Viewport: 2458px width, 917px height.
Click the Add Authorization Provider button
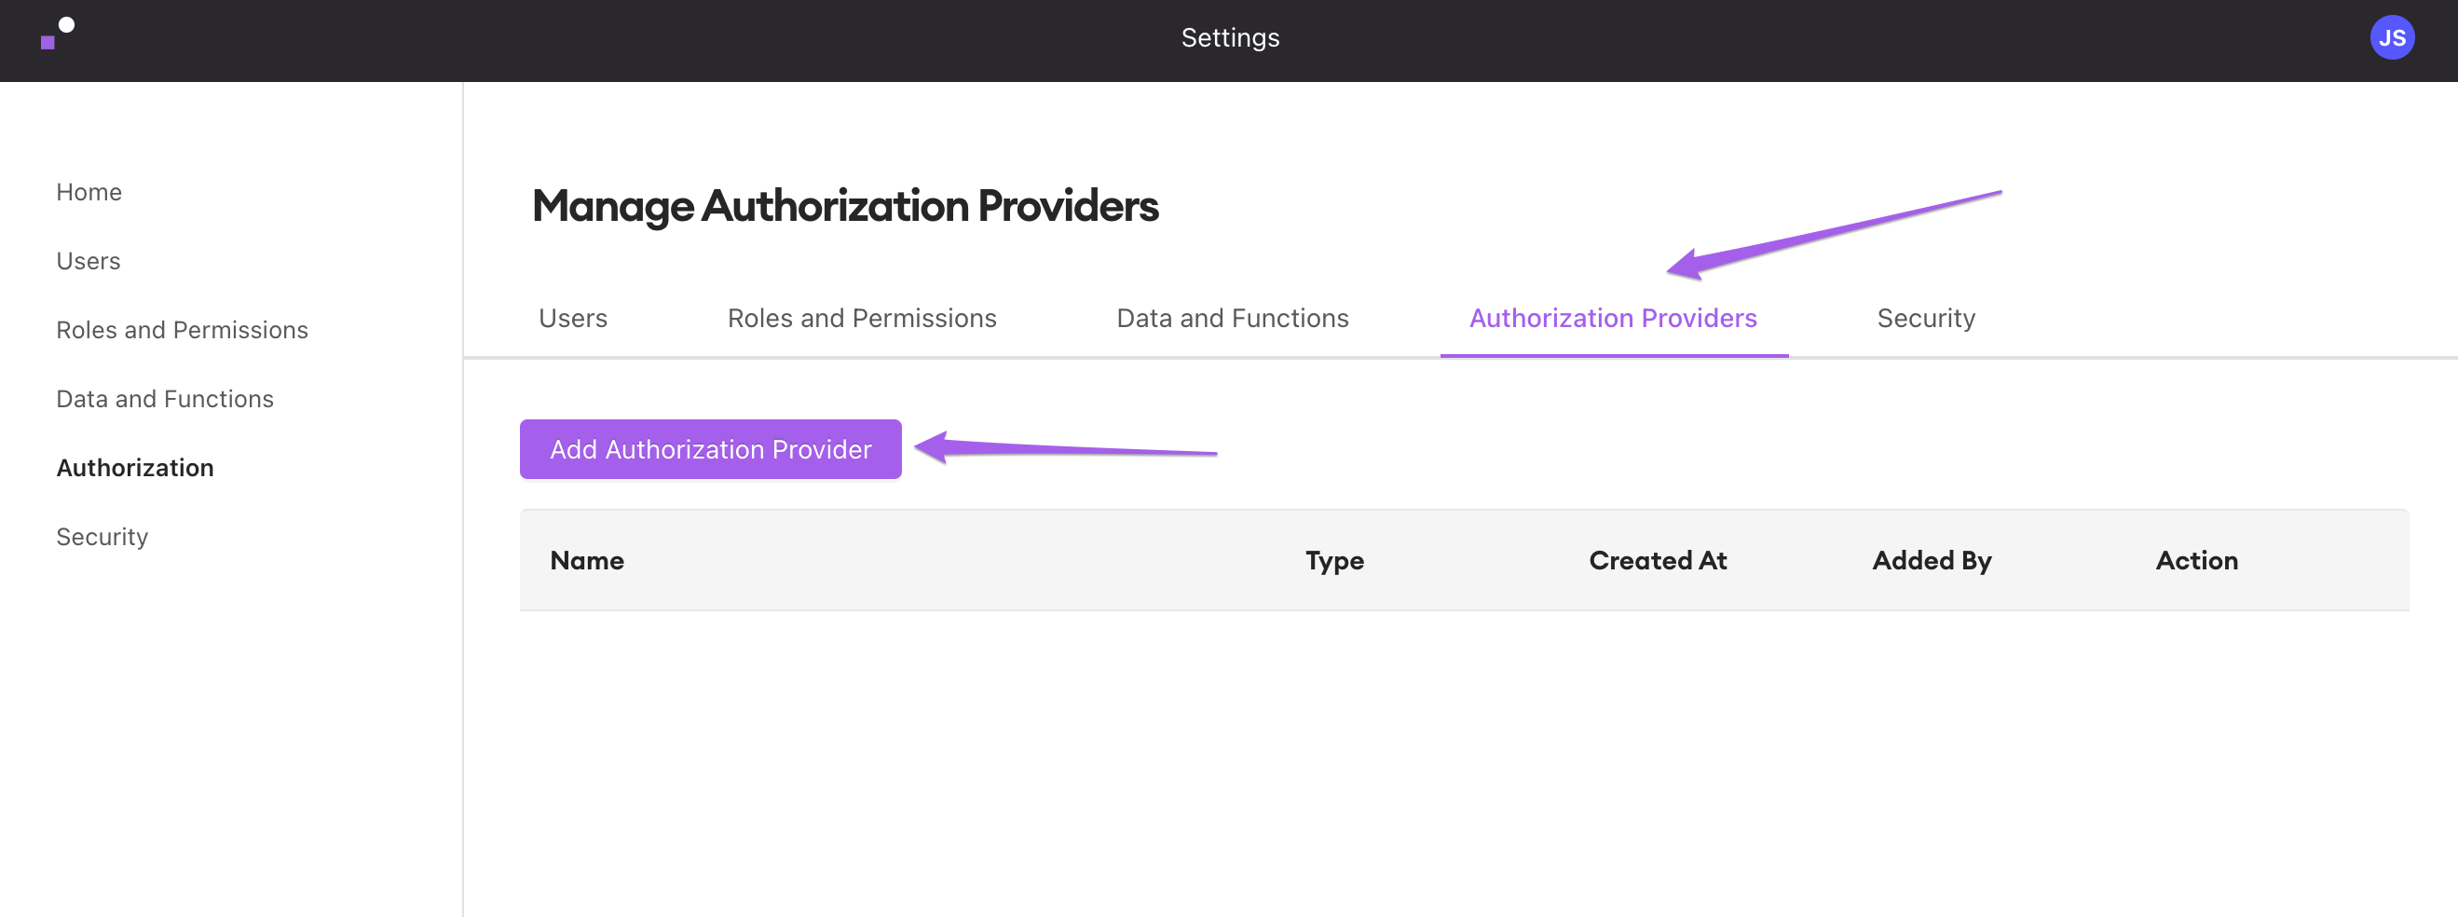(x=710, y=448)
